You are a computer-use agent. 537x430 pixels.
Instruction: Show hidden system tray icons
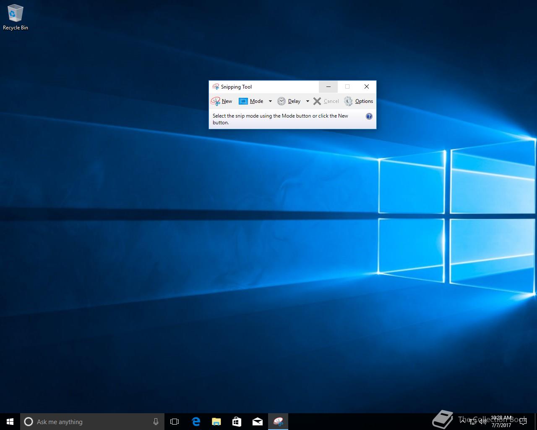[x=463, y=422]
